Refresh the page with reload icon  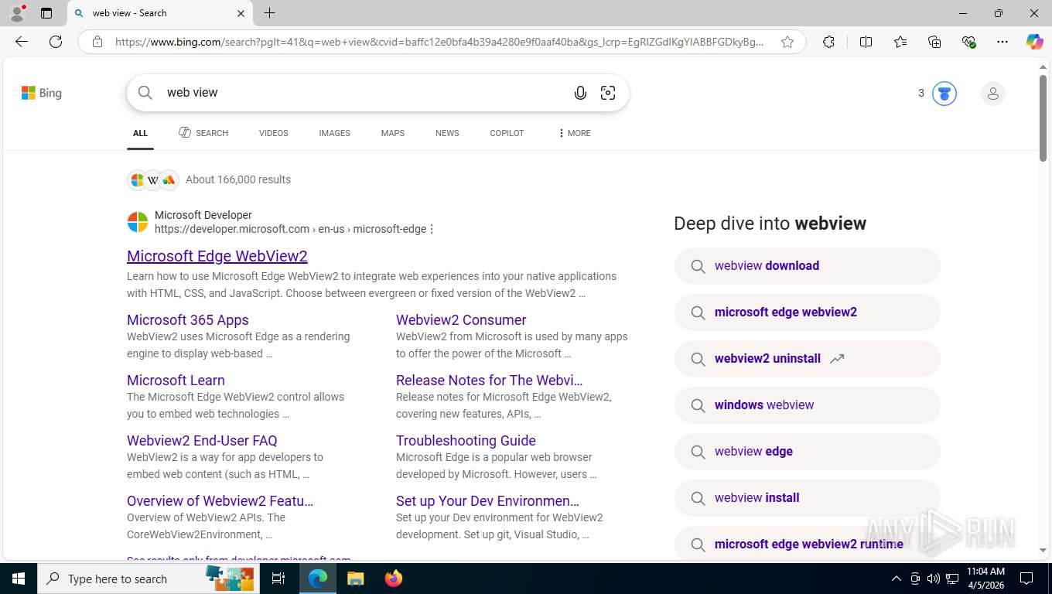(56, 42)
